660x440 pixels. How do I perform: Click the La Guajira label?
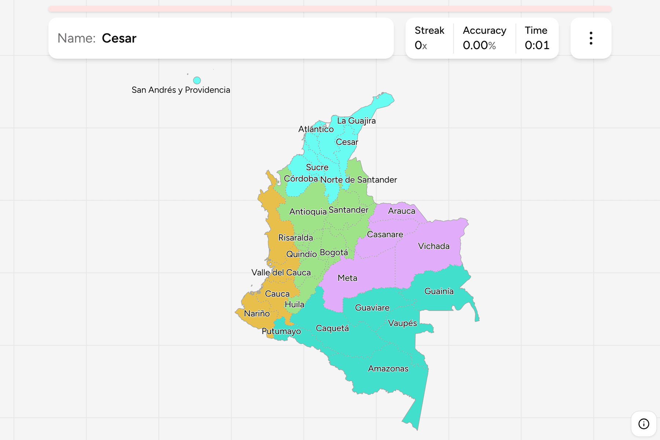coord(356,121)
